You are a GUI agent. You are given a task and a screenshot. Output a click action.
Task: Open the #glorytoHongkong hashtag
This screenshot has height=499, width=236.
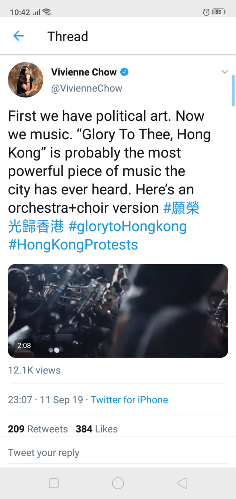(128, 226)
